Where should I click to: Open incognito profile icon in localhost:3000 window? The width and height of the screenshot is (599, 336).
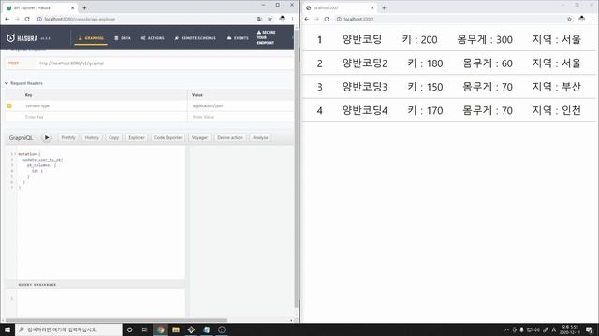coord(581,19)
